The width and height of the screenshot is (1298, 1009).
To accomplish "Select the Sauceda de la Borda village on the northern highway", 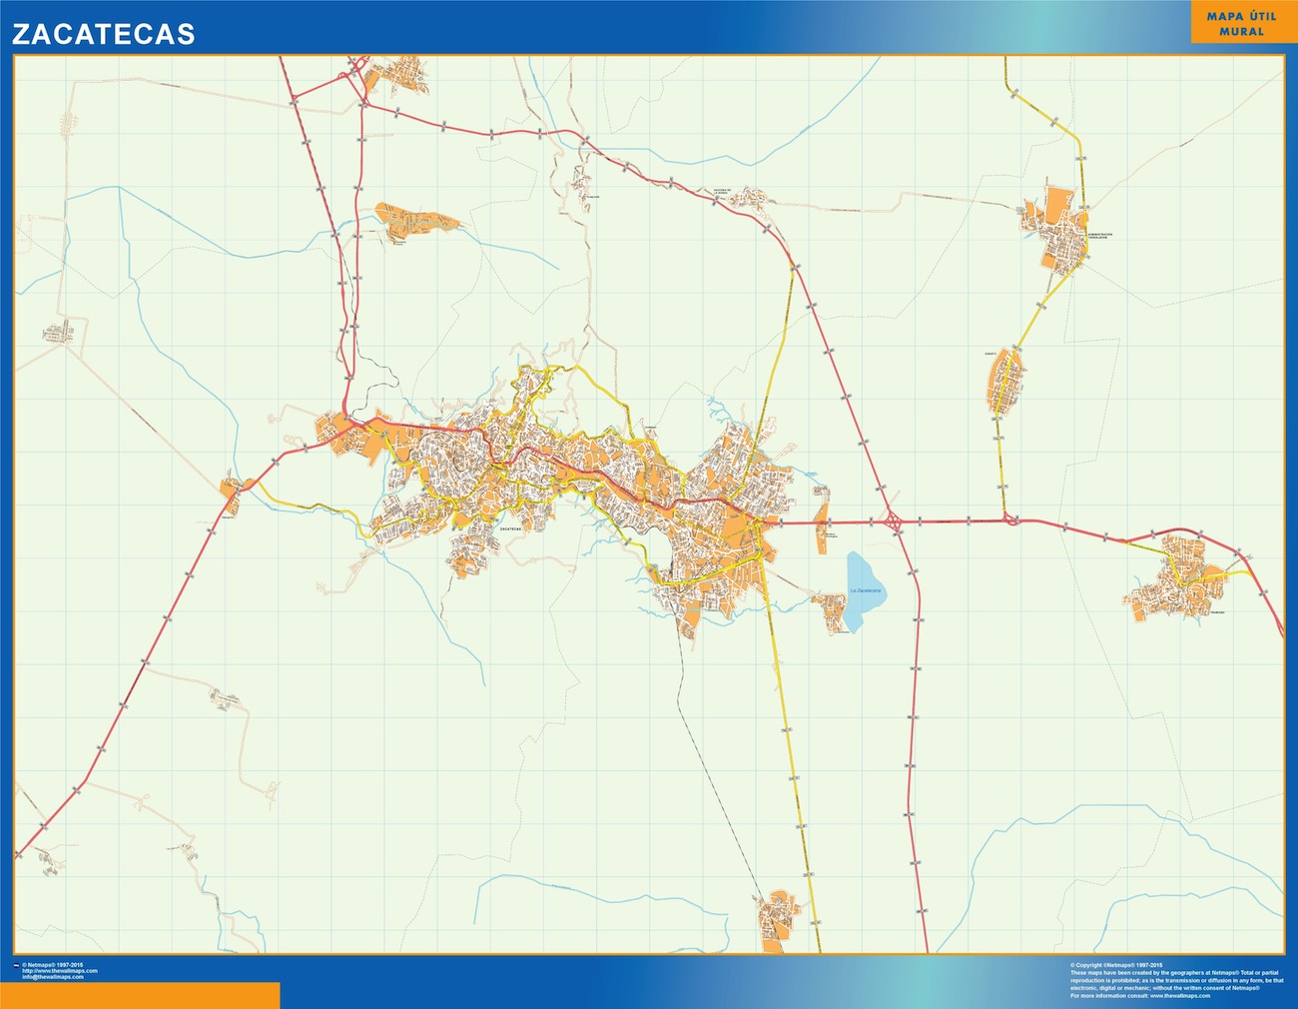I will click(744, 197).
